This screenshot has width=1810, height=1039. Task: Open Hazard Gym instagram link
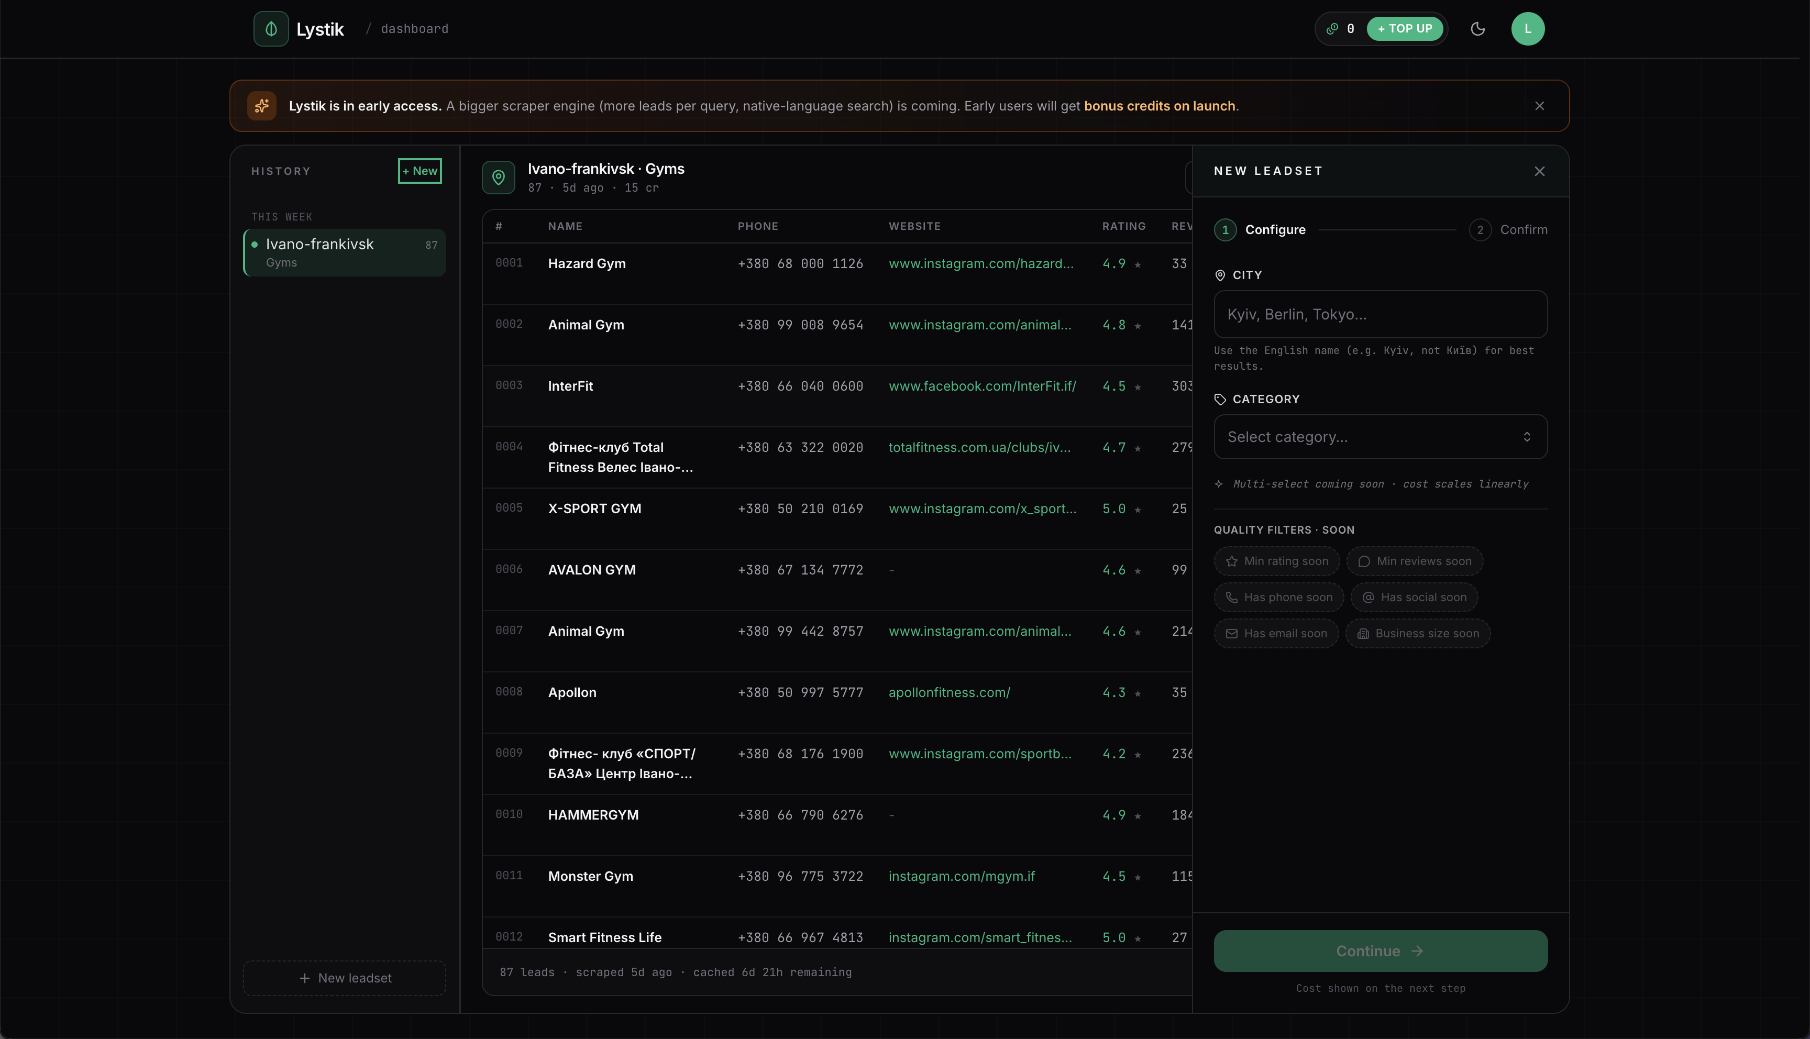coord(980,263)
